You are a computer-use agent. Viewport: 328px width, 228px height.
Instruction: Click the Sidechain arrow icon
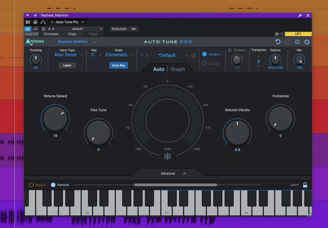(x=133, y=29)
